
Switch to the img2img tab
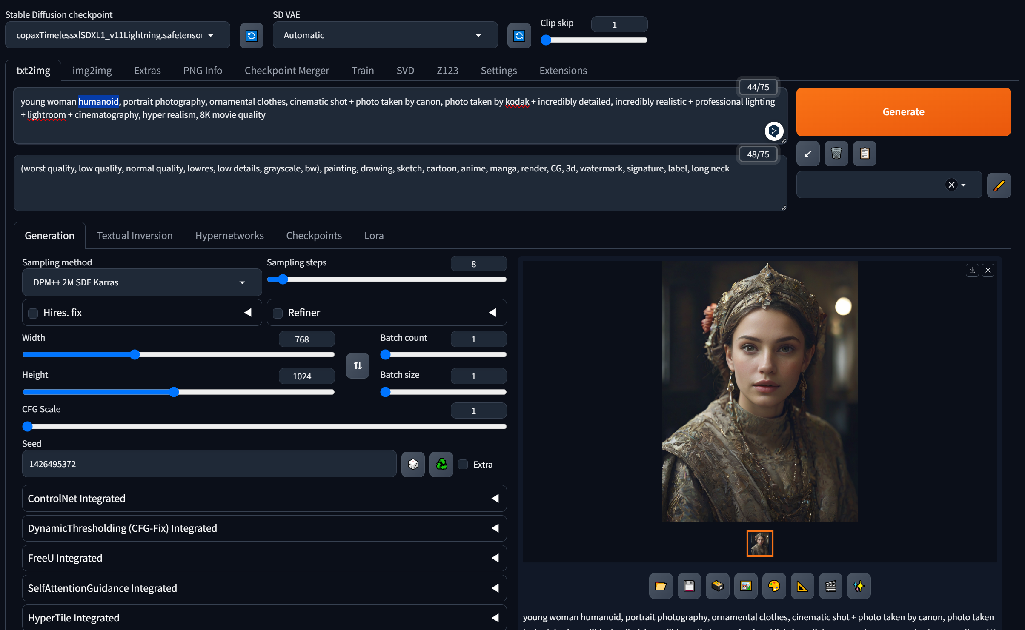click(92, 71)
